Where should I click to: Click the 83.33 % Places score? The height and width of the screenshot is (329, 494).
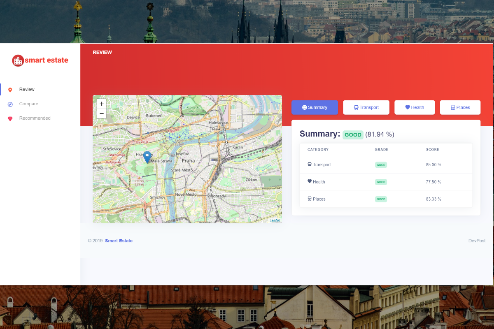click(x=433, y=199)
